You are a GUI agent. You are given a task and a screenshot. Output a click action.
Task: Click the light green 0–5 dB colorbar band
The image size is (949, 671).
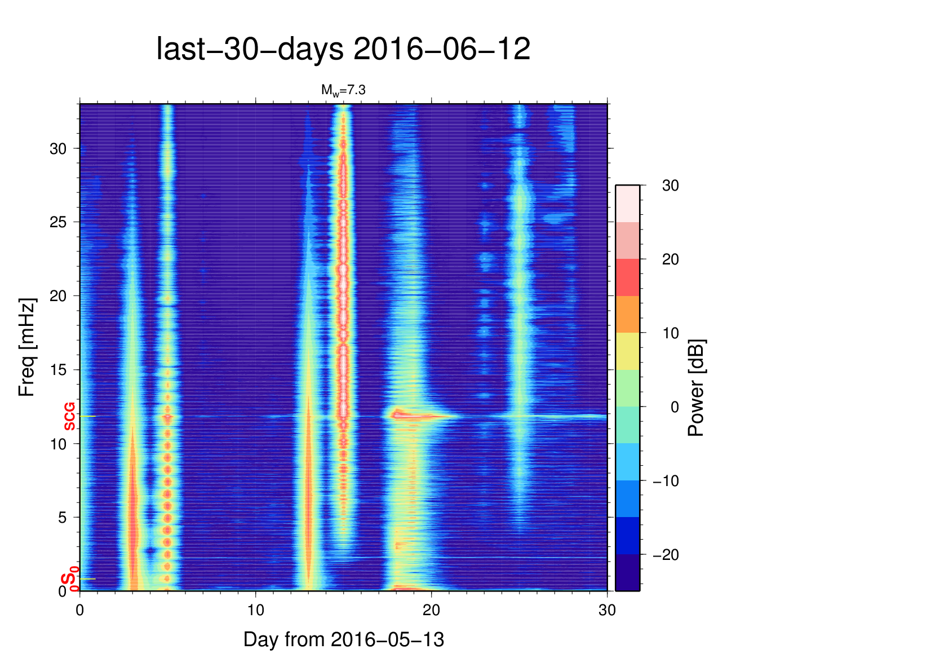627,388
